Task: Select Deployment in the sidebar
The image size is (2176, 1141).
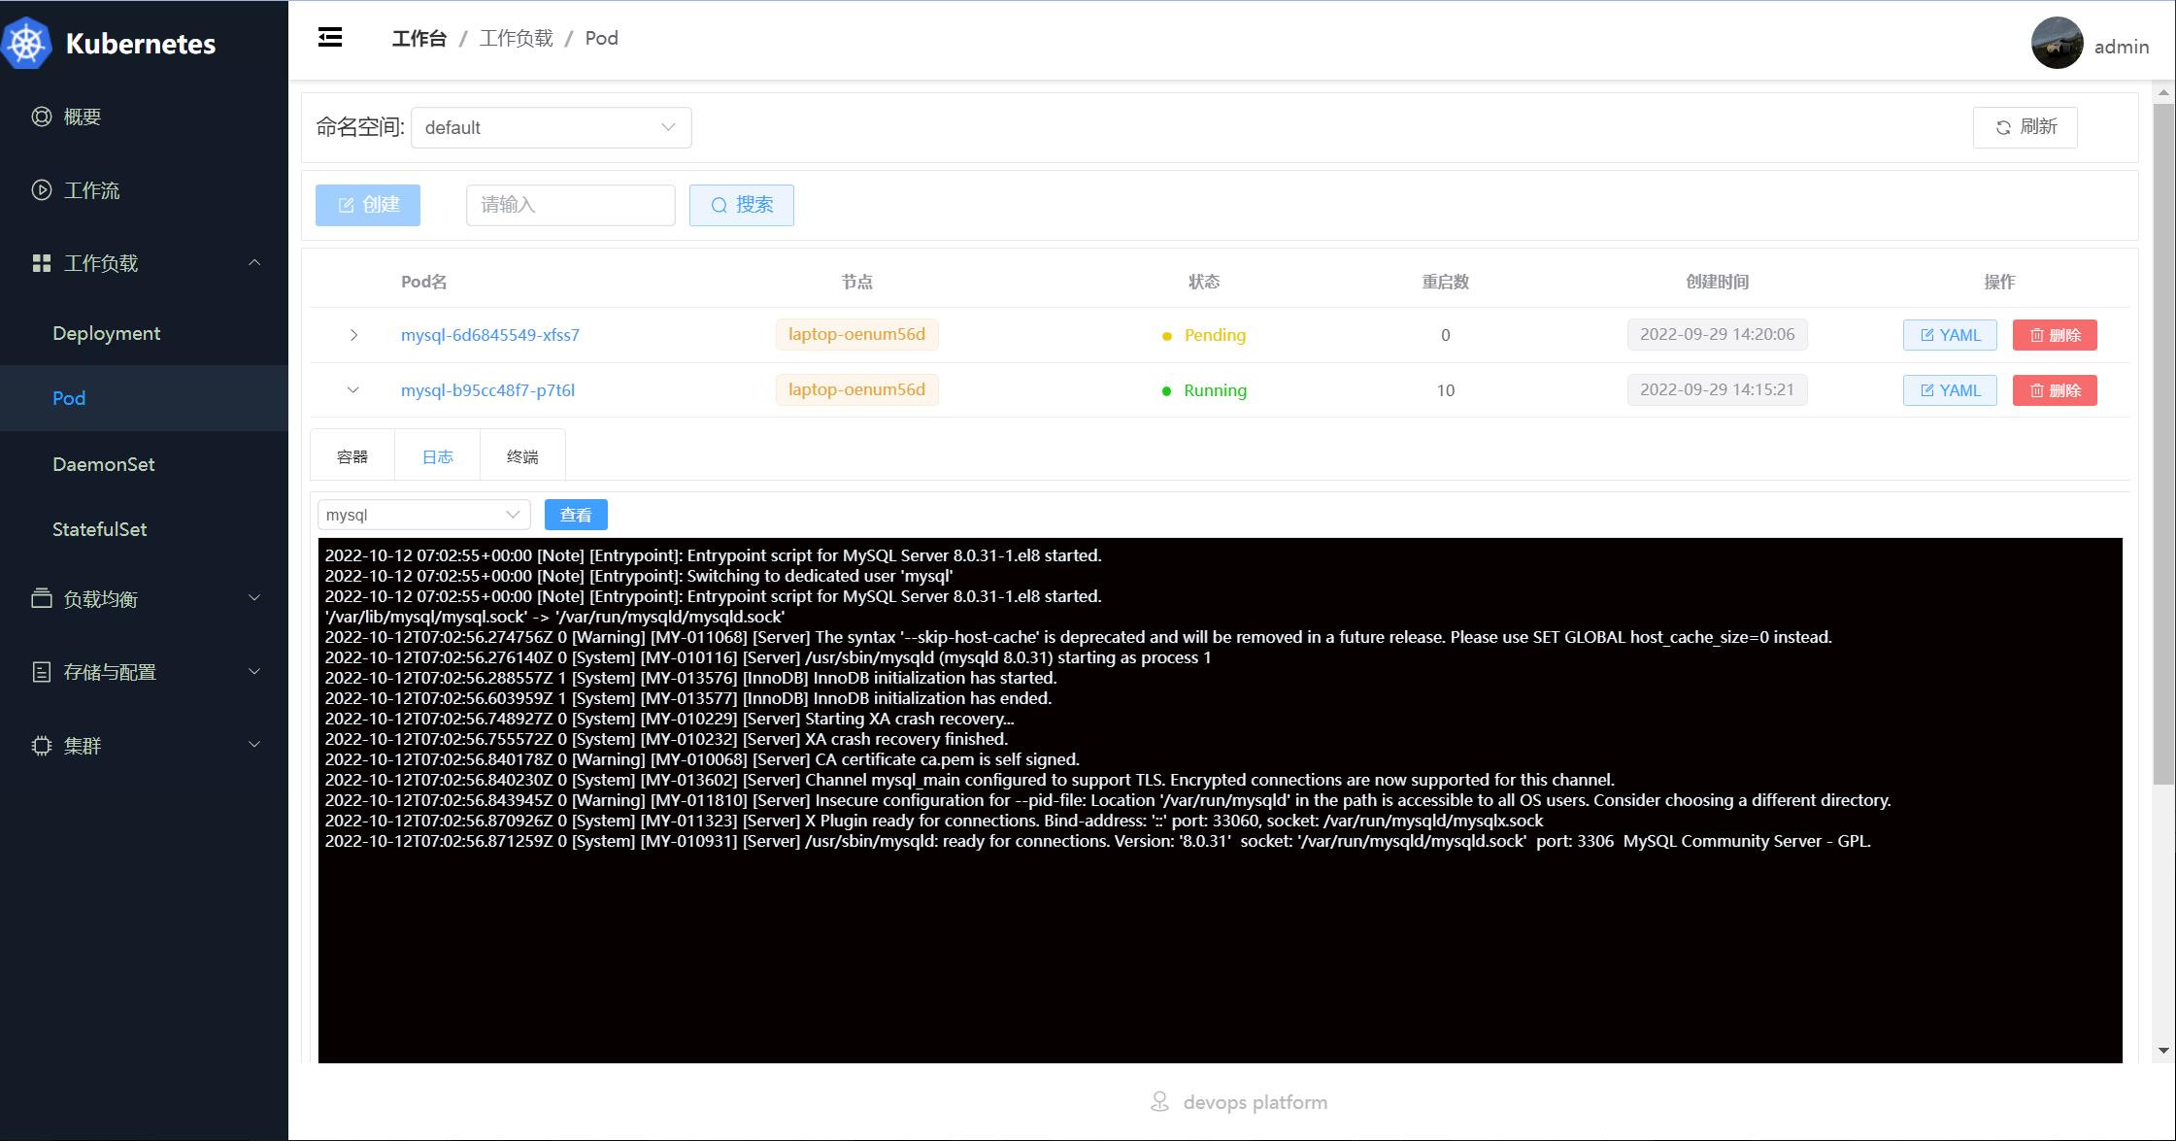Action: [x=107, y=333]
